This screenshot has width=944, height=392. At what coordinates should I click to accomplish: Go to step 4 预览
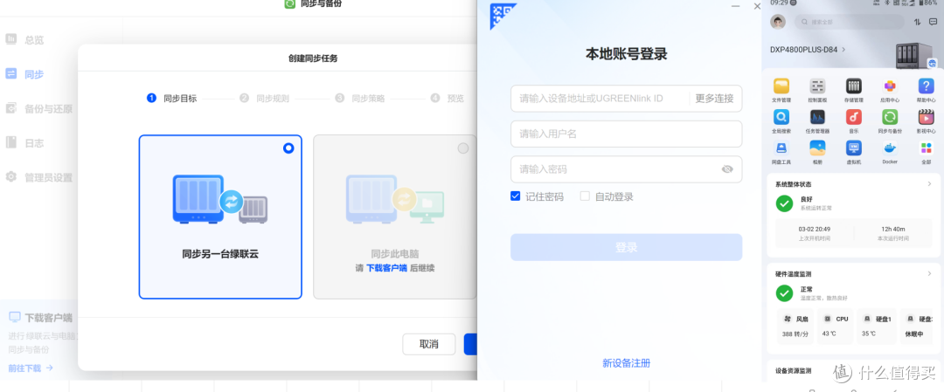click(448, 98)
